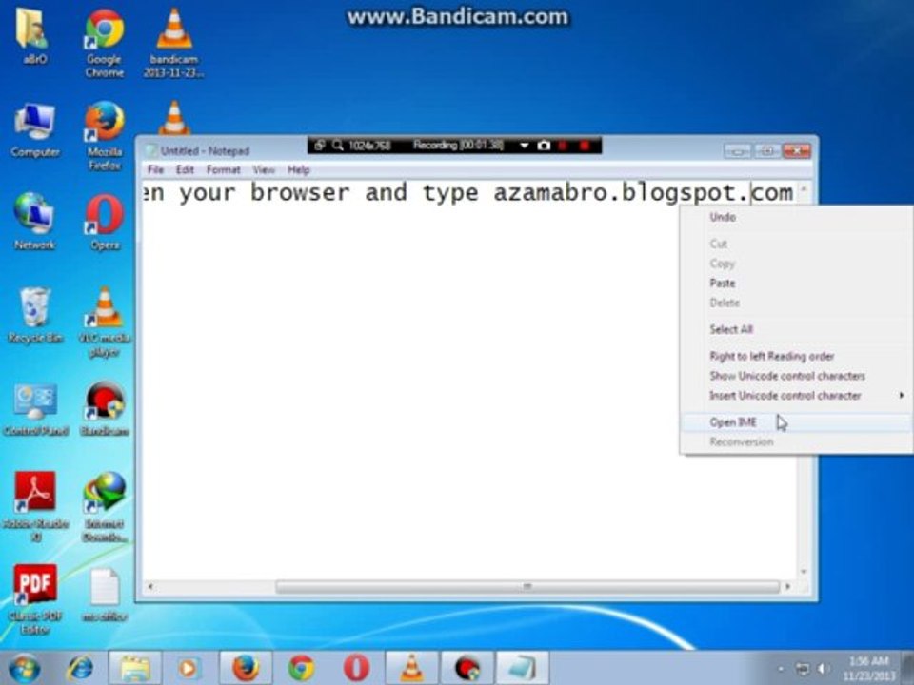Open the Notepad Help menu
This screenshot has width=914, height=685.
pos(298,169)
